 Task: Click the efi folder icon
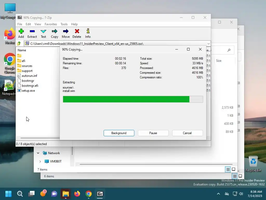point(19,61)
